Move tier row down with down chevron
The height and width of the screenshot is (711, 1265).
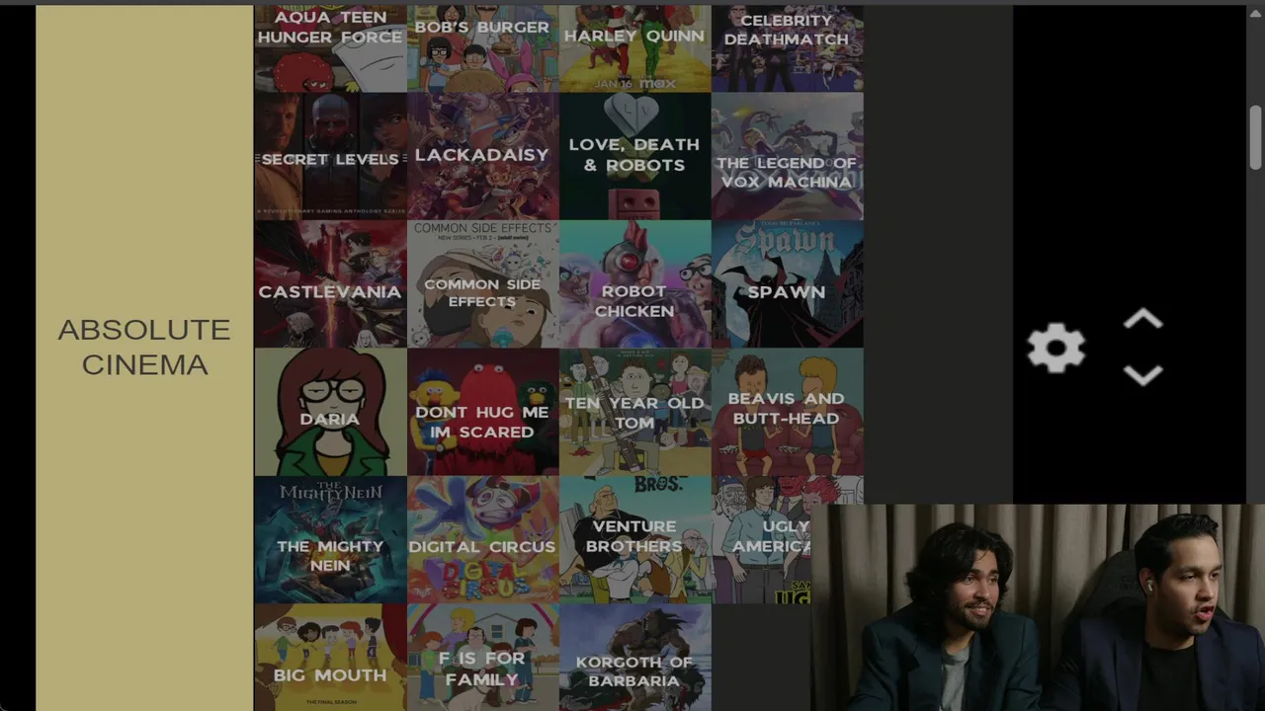point(1142,375)
